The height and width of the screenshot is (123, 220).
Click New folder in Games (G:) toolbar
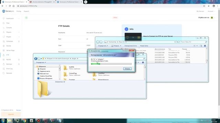click(144, 46)
